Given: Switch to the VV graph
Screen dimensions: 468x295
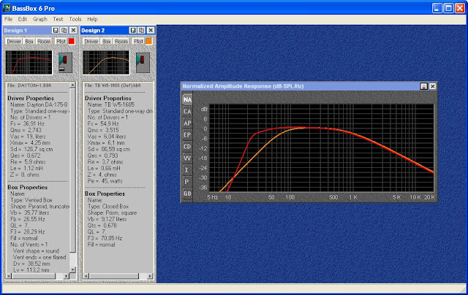Looking at the screenshot, I should 188,158.
